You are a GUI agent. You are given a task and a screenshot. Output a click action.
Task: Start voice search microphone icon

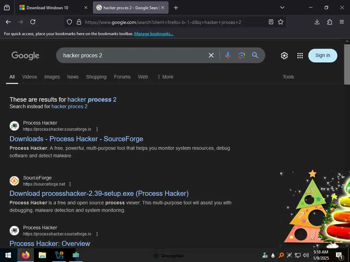pos(228,55)
